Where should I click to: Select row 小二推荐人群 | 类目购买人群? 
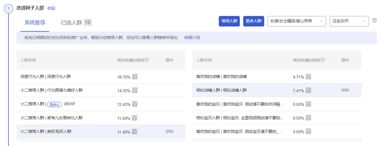(x=101, y=132)
